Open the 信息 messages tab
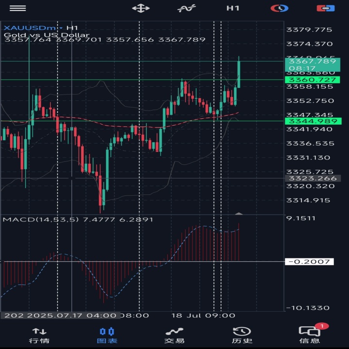Screen dimensions: 349x349 coord(310,335)
